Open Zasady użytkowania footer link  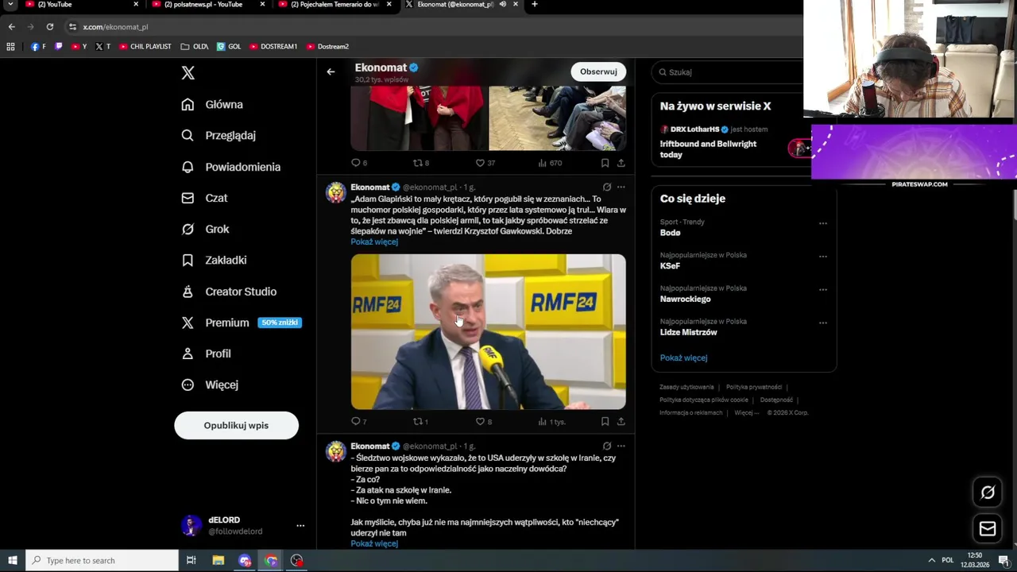click(x=686, y=387)
